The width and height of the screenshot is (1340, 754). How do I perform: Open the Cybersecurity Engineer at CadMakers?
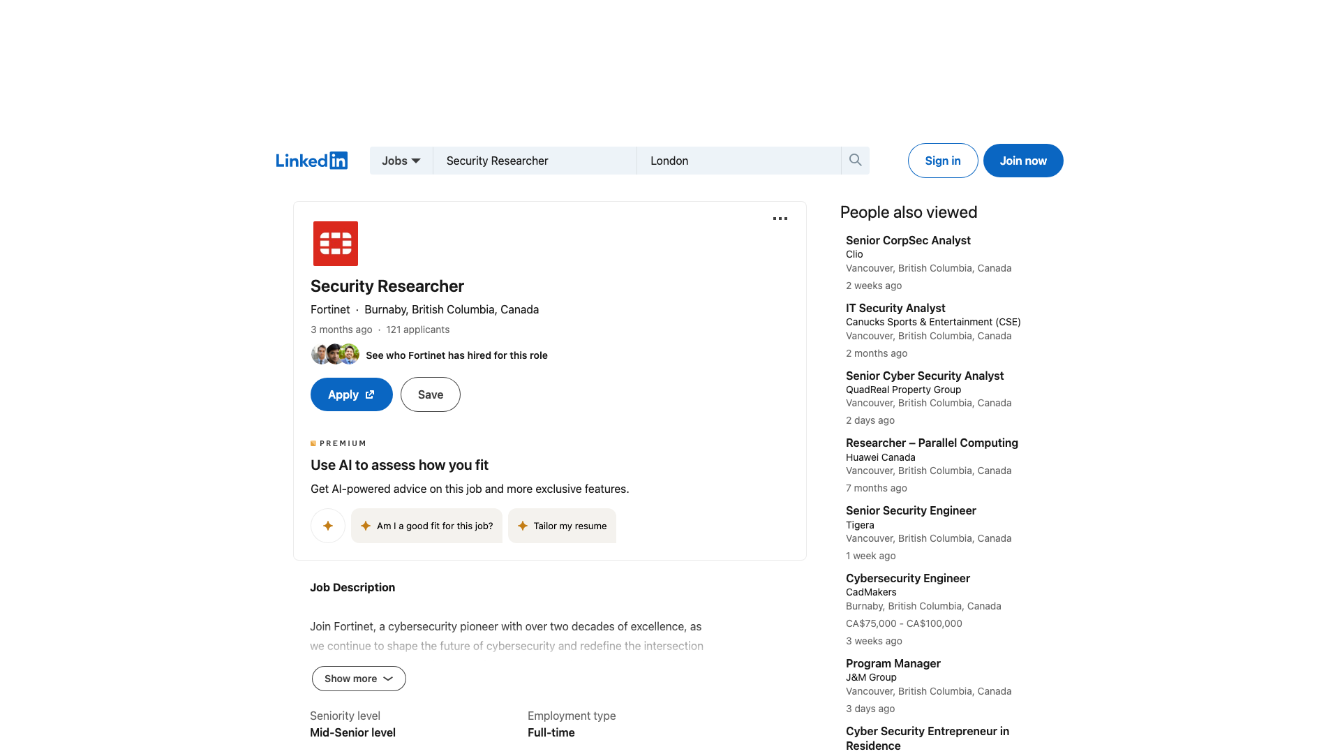908,578
